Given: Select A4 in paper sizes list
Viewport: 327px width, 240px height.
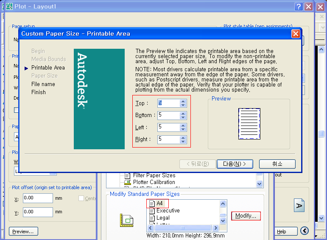Looking at the screenshot, I should 159,203.
